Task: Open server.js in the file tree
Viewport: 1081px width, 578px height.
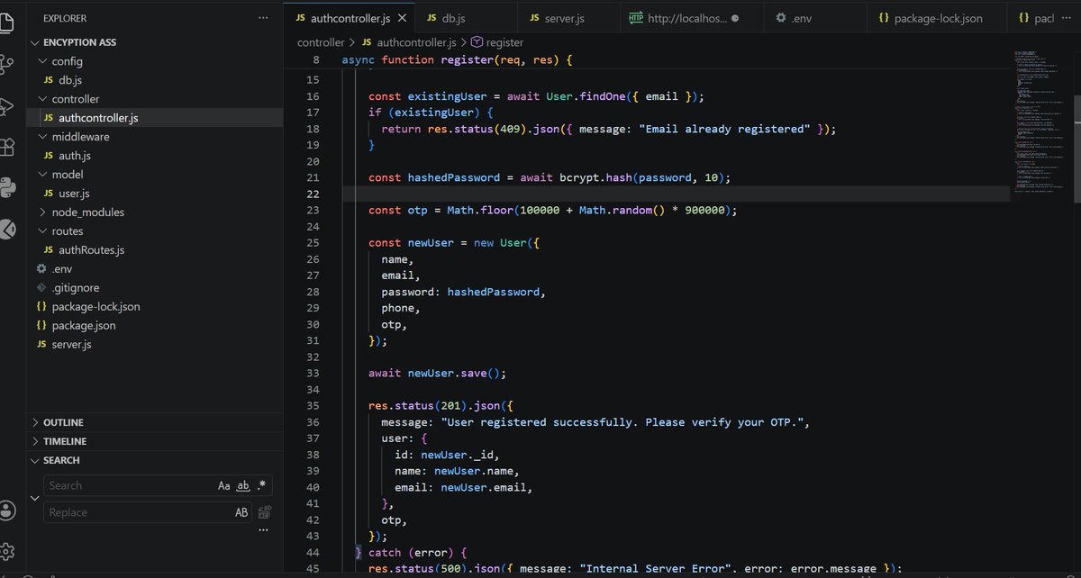Action: [x=154, y=345]
